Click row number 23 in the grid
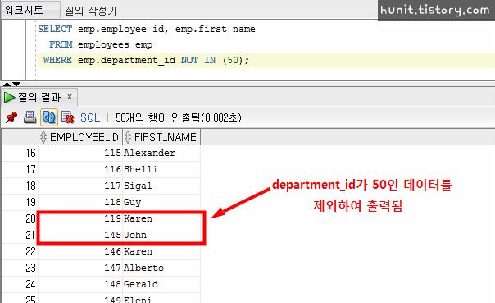Screen dimensions: 495x303 (x=20, y=269)
